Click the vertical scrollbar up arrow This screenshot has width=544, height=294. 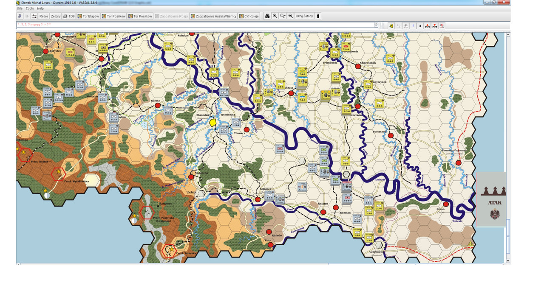point(507,34)
